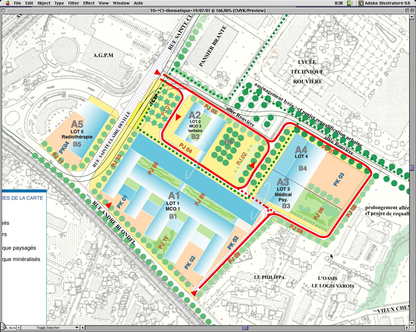This screenshot has height=332, width=416.
Task: Click the zoom percentage field
Action: pyautogui.click(x=11, y=328)
